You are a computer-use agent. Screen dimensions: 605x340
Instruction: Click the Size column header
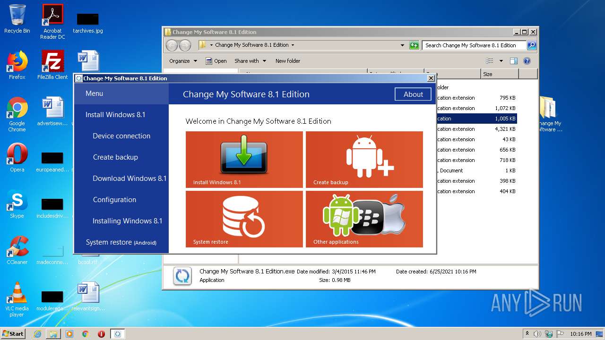500,74
